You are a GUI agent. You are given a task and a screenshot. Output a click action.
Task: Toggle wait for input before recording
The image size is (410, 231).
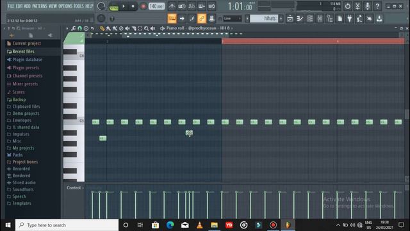click(182, 6)
